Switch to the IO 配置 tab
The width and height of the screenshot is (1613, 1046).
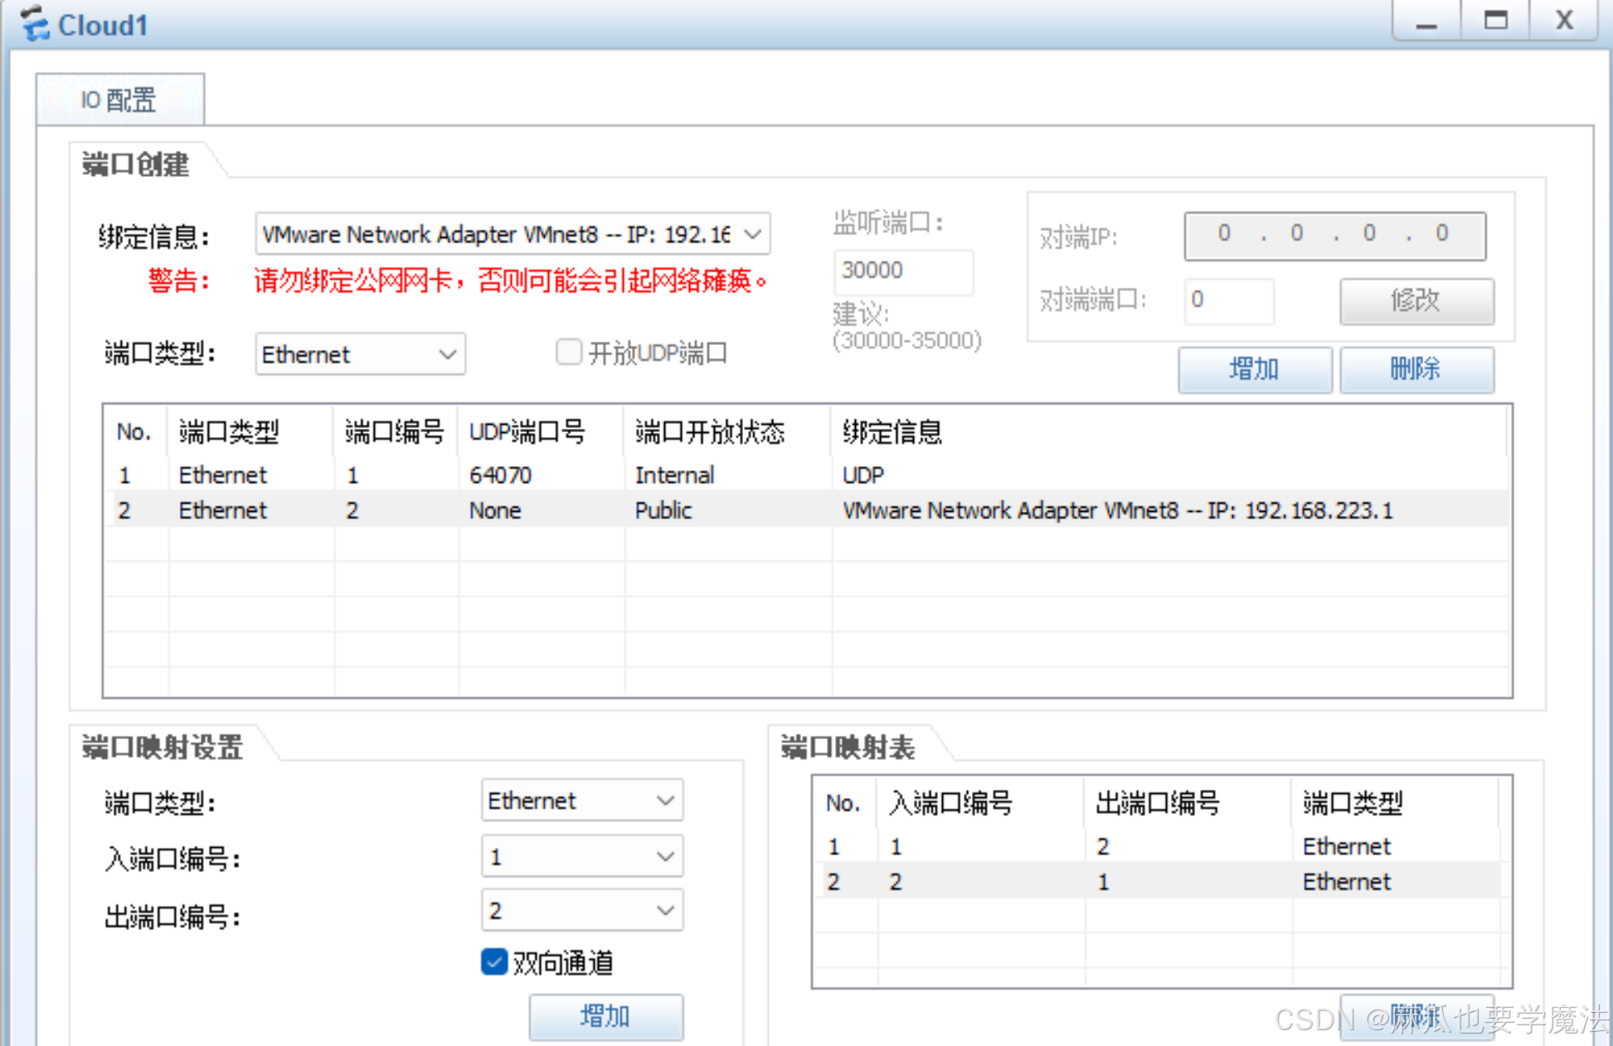pos(119,100)
